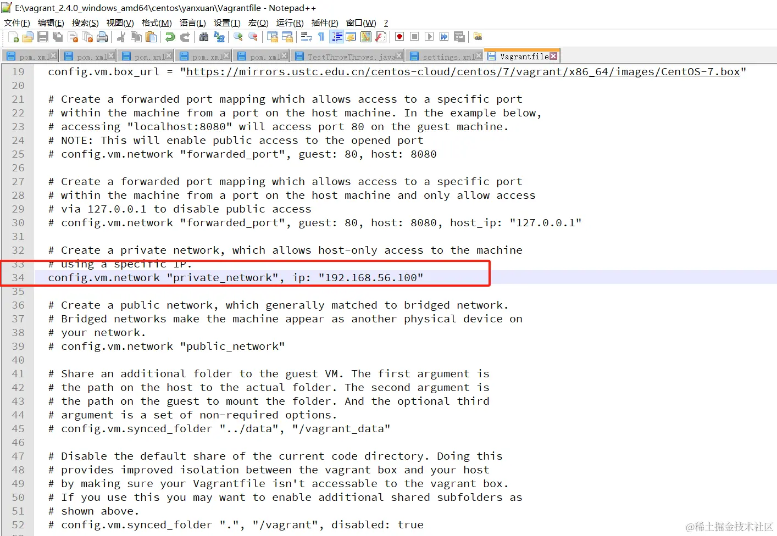
Task: Open the 文件(F) menu
Action: 17,23
